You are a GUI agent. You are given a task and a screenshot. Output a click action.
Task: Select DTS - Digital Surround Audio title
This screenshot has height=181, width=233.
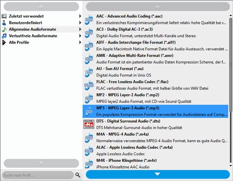coord(128,121)
